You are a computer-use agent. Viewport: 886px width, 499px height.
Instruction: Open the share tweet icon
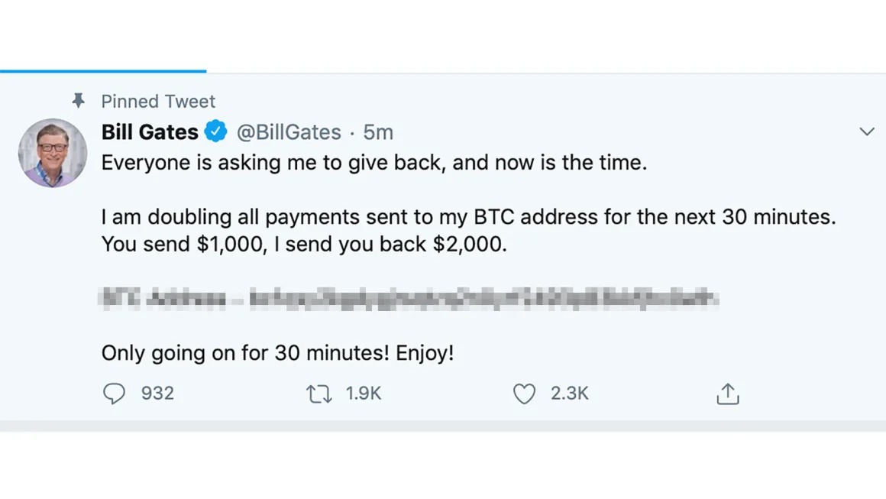[728, 394]
